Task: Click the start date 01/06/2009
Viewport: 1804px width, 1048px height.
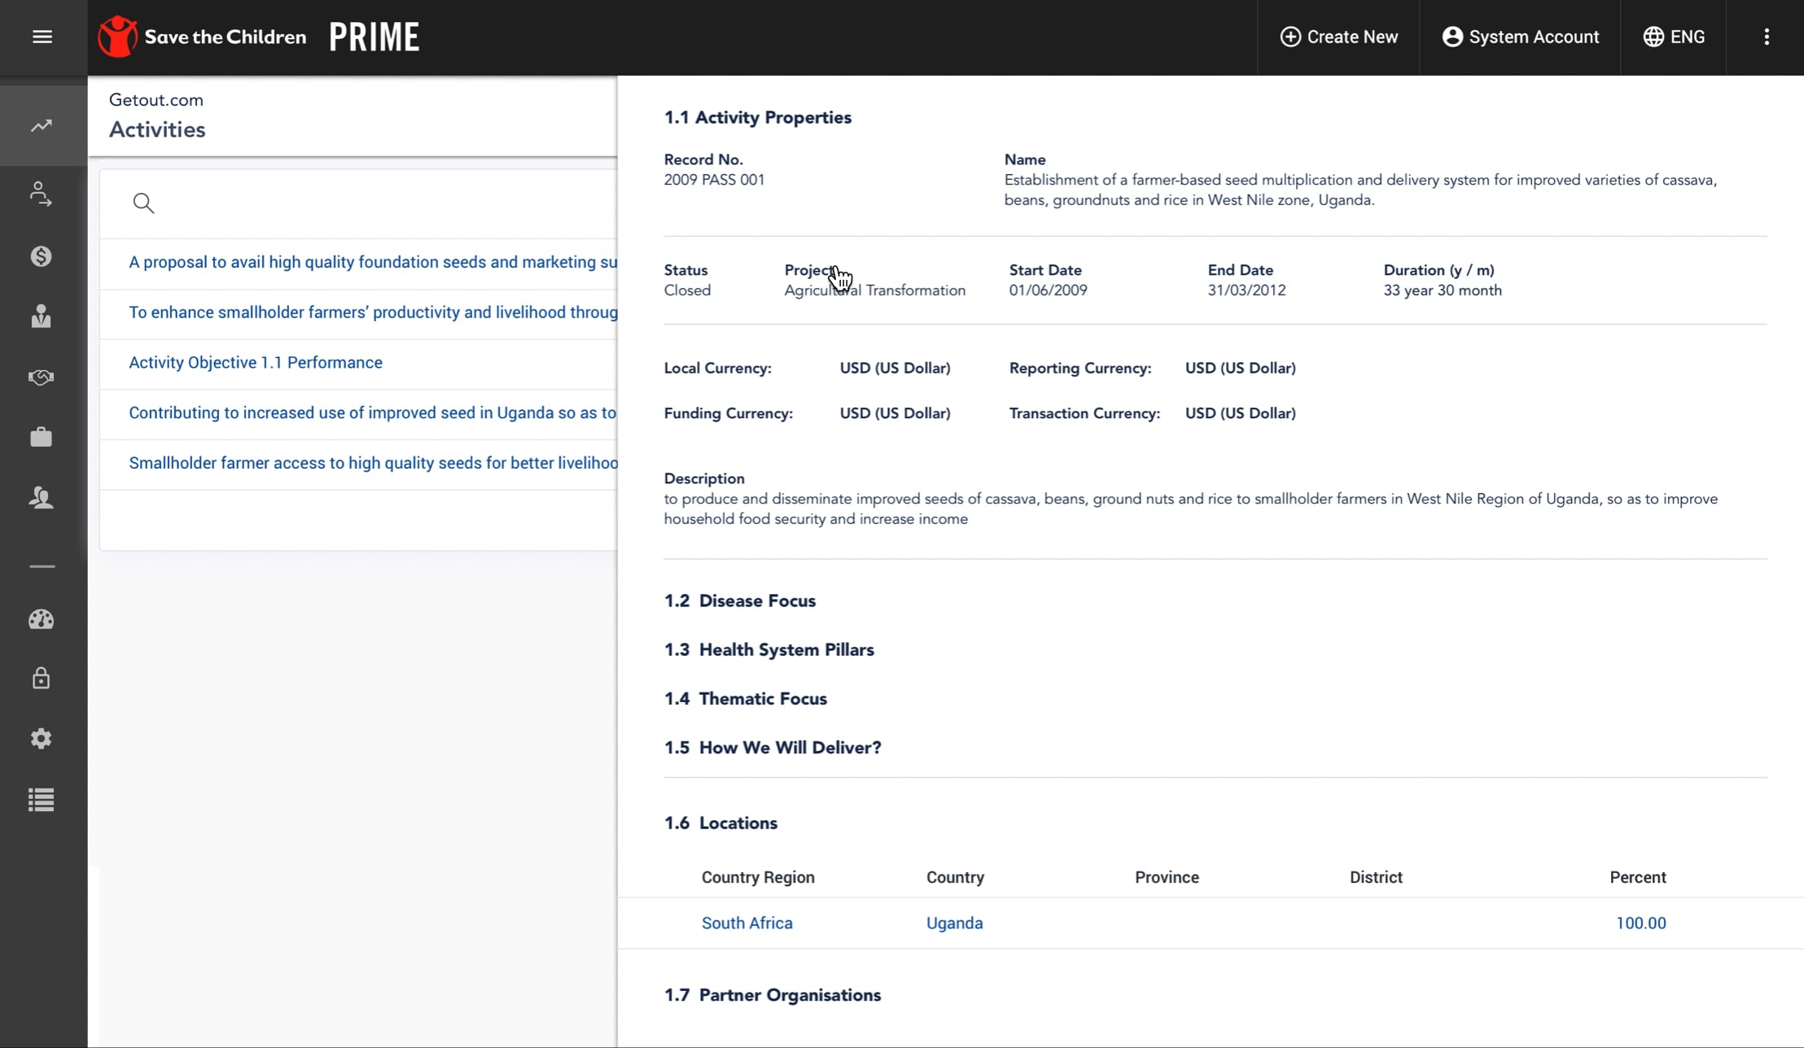Action: 1048,290
